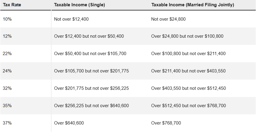256x132 pixels.
Task: Select the 10% tax rate cell
Action: pyautogui.click(x=7, y=19)
